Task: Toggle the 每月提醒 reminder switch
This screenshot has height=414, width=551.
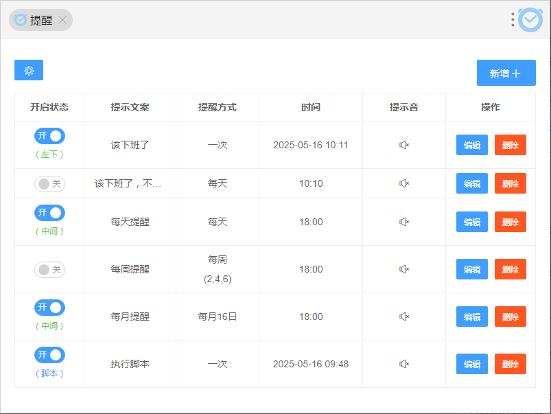Action: pyautogui.click(x=49, y=308)
